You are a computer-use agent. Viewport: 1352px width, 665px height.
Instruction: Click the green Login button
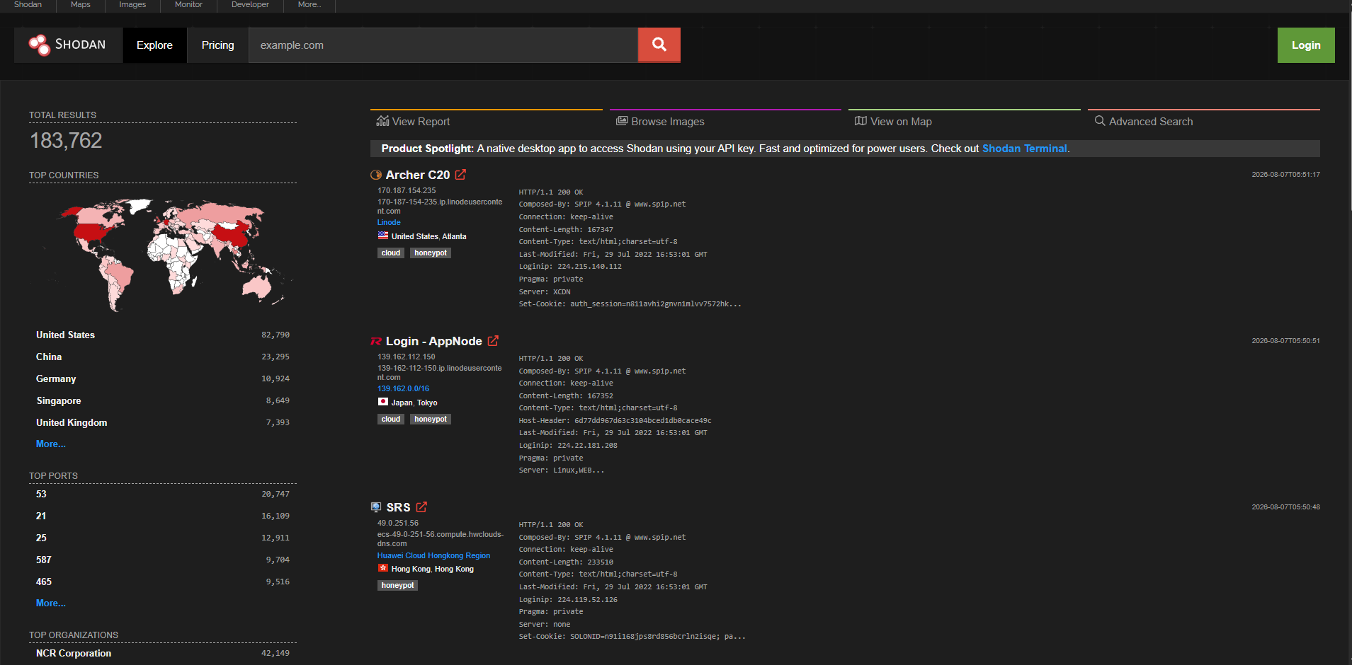[1306, 45]
